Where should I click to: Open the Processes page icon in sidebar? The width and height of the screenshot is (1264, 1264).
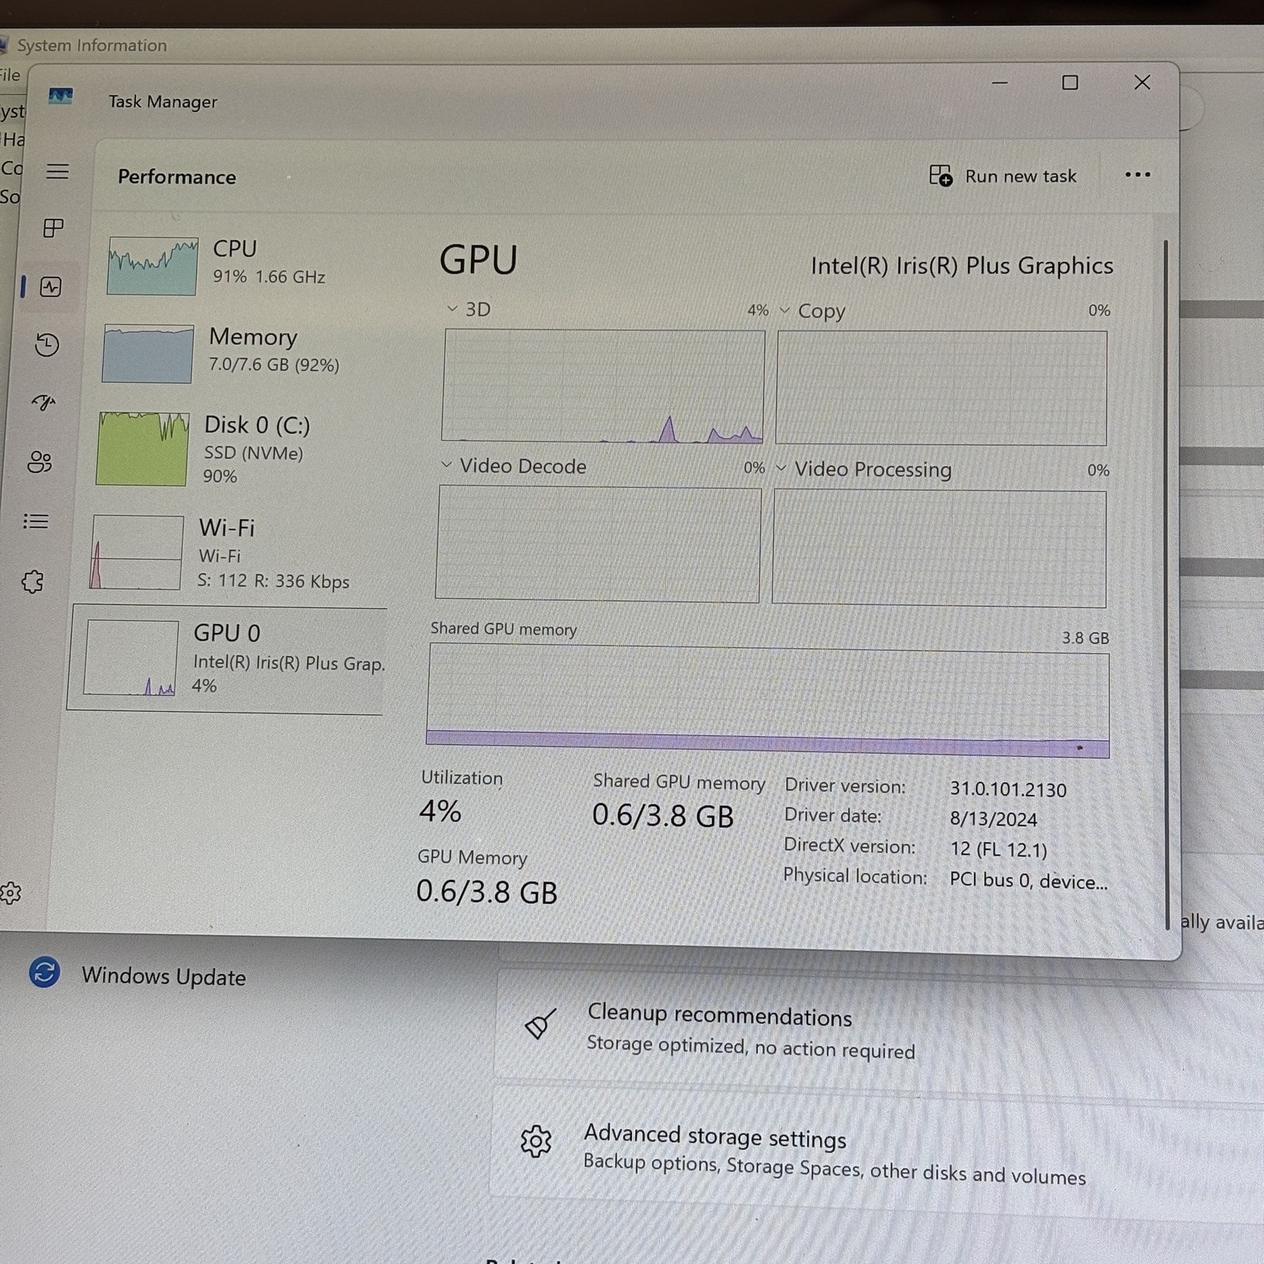(53, 228)
